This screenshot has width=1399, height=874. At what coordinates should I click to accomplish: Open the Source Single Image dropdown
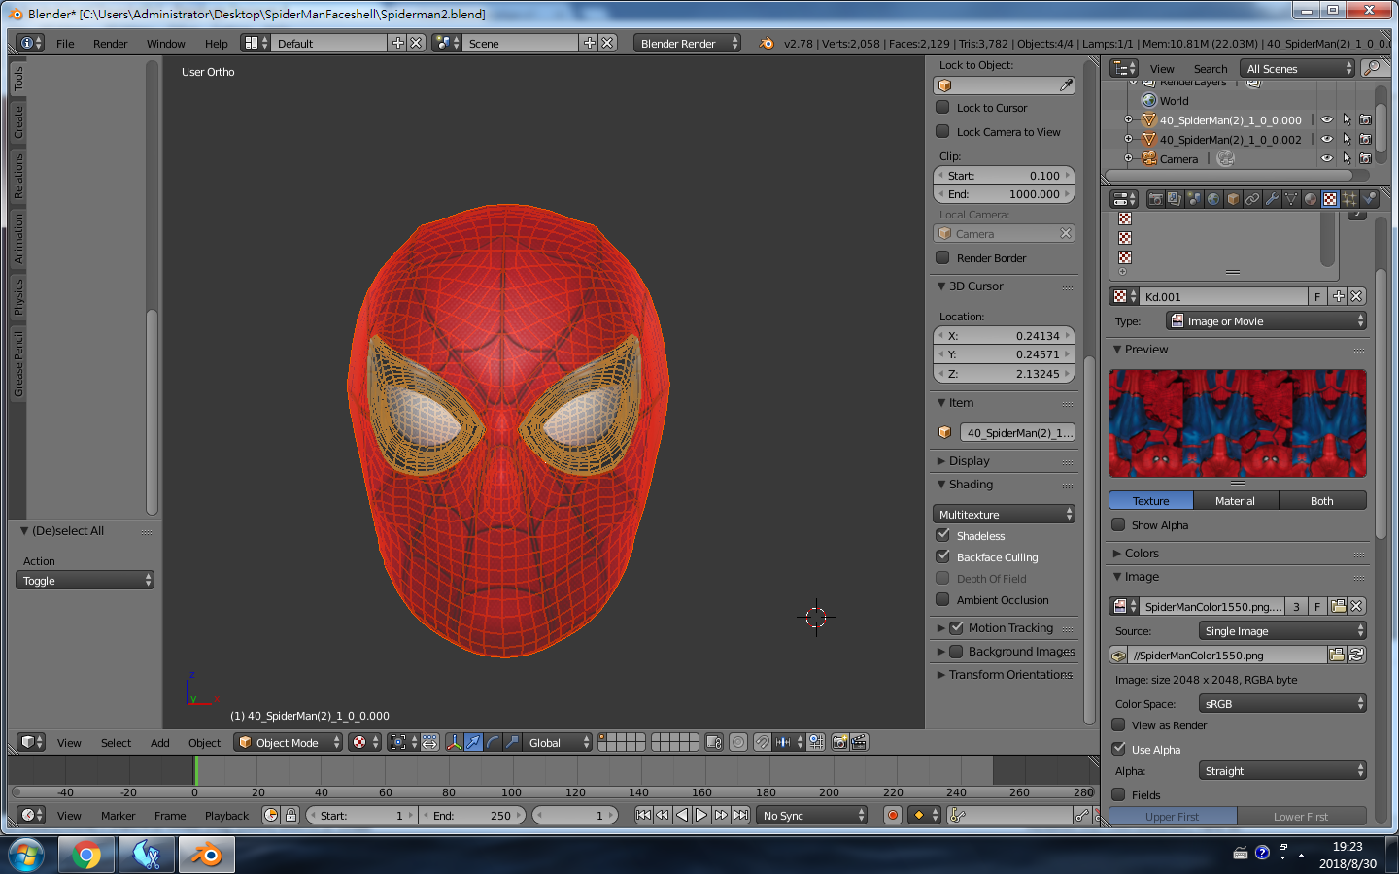click(1282, 630)
